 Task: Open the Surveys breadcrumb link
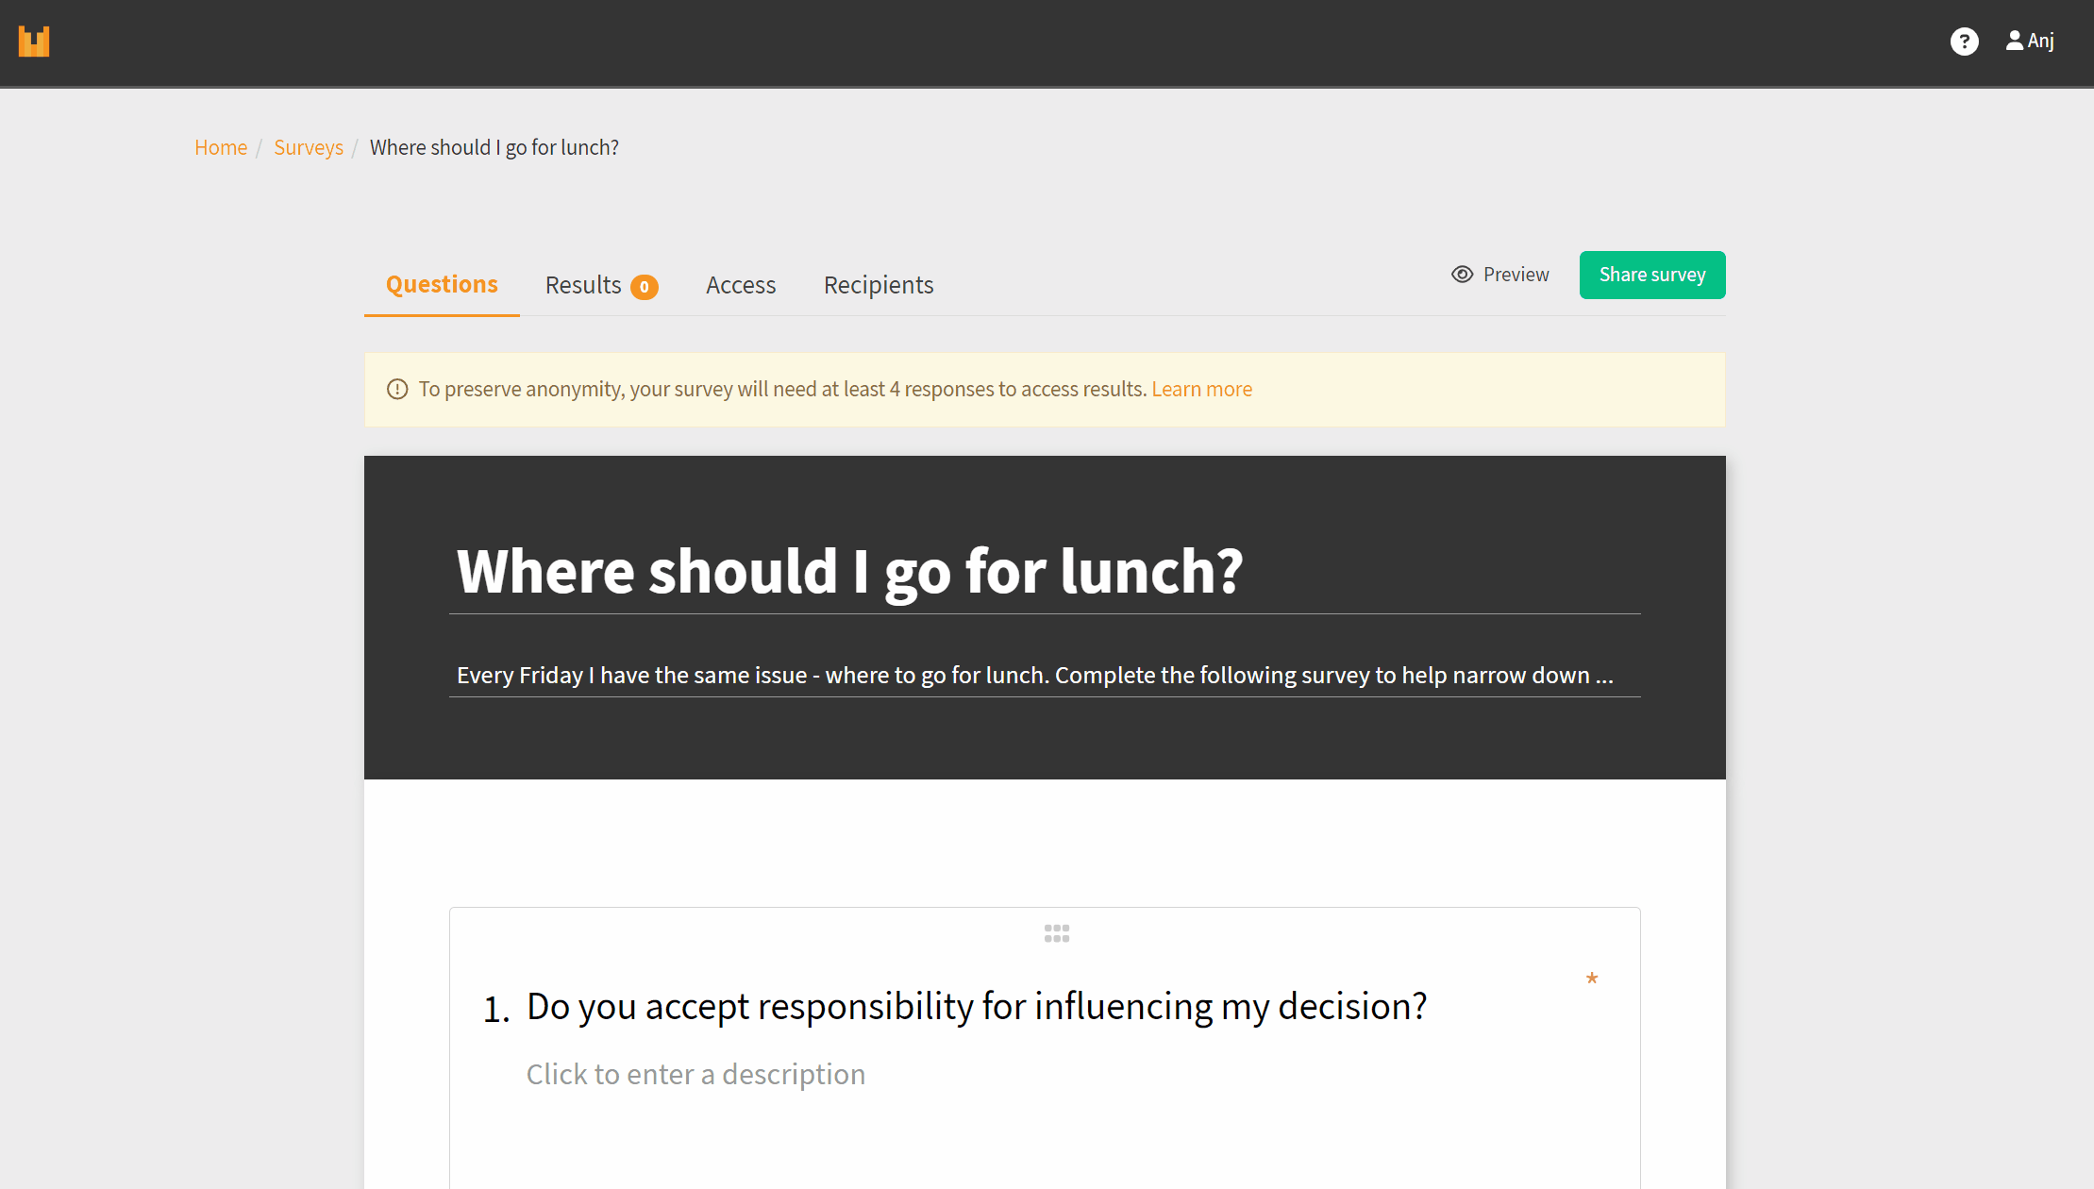coord(309,147)
